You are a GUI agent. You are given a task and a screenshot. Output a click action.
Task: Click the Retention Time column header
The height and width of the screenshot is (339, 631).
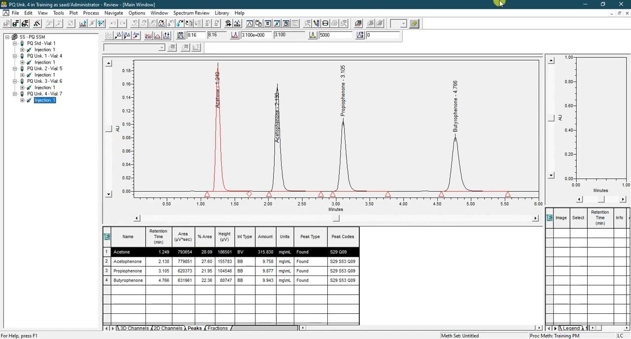point(158,237)
